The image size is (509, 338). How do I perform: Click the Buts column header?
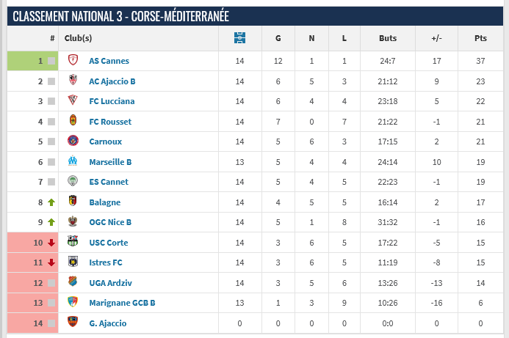tap(388, 38)
